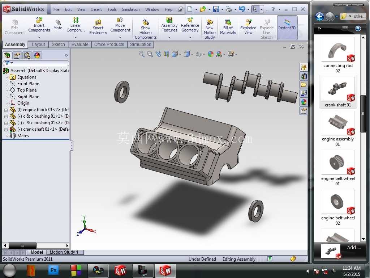Click the explorer window Back button
370x278 pixels.
pyautogui.click(x=319, y=17)
